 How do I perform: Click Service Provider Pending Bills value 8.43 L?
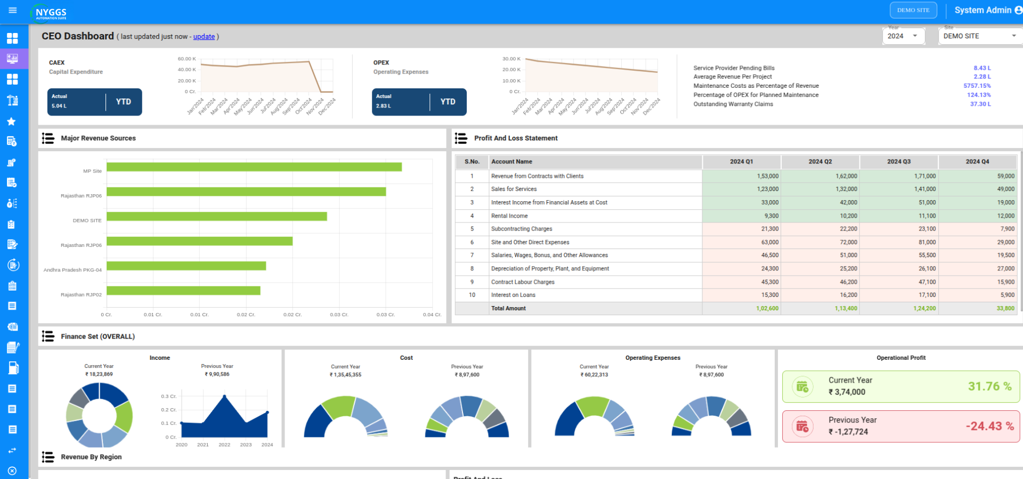point(982,68)
